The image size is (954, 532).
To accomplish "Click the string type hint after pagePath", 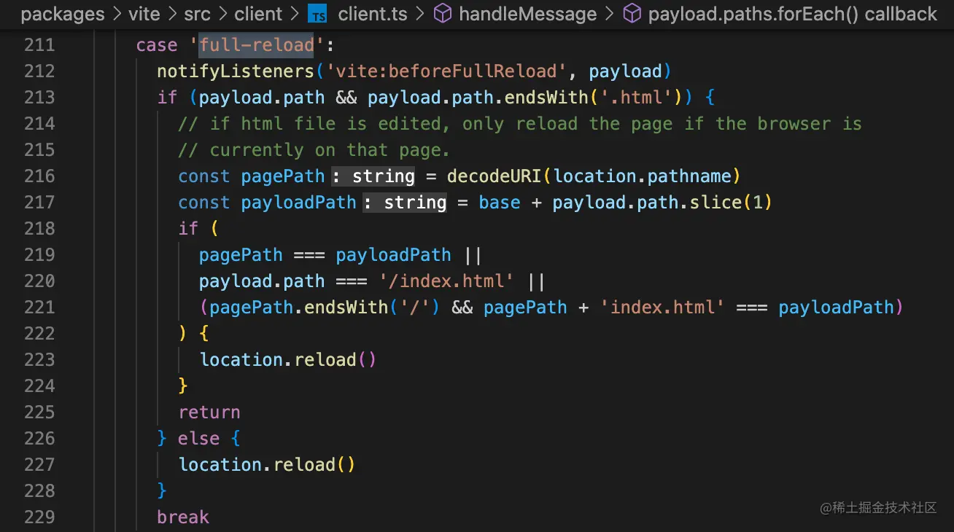I will 373,176.
